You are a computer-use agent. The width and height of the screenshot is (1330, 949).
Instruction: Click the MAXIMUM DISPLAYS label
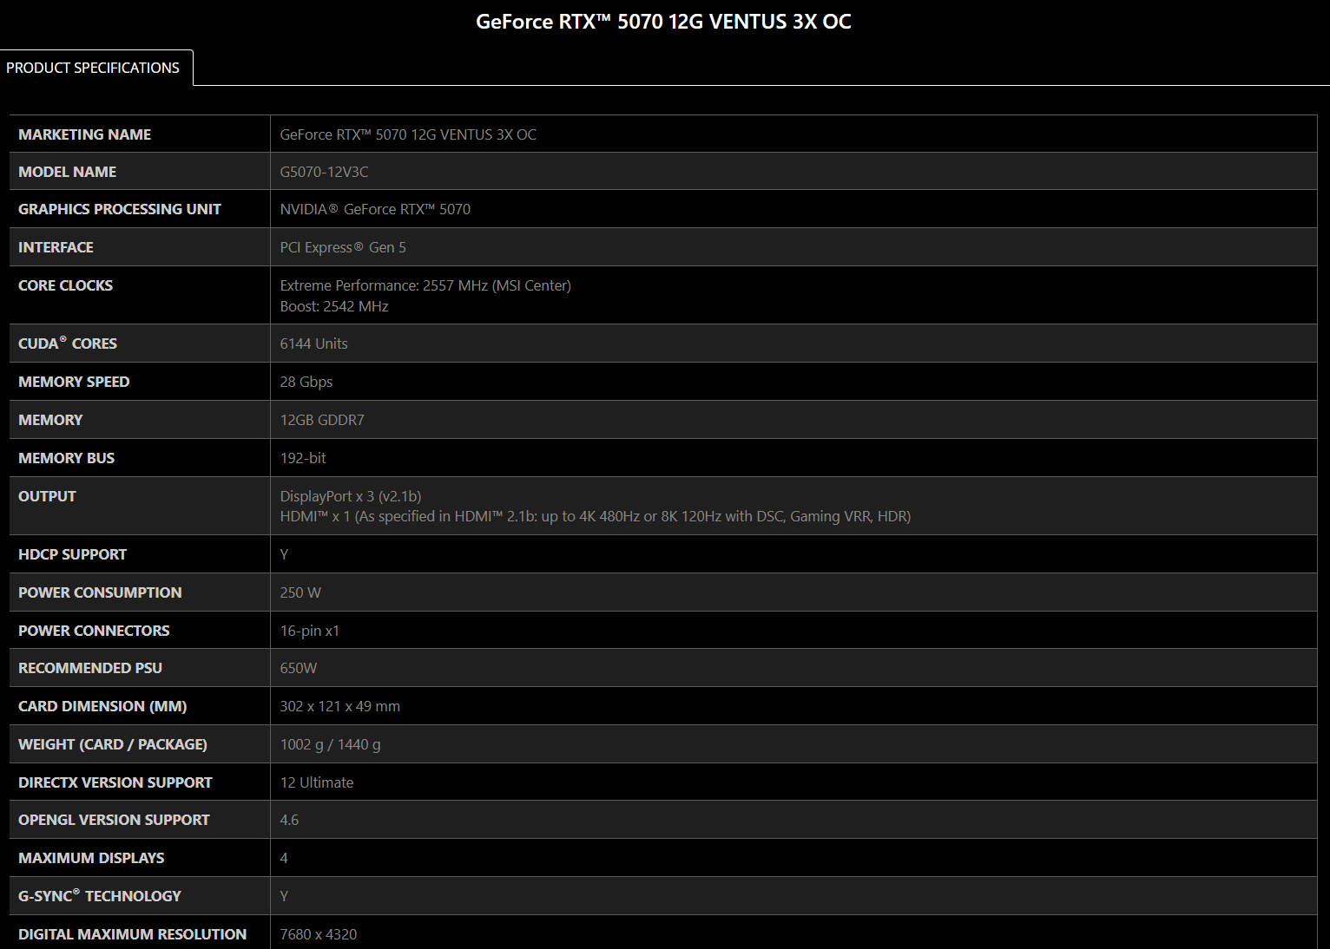tap(91, 858)
